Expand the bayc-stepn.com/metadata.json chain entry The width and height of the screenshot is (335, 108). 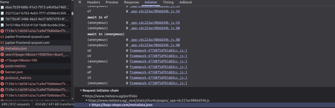click(90, 105)
